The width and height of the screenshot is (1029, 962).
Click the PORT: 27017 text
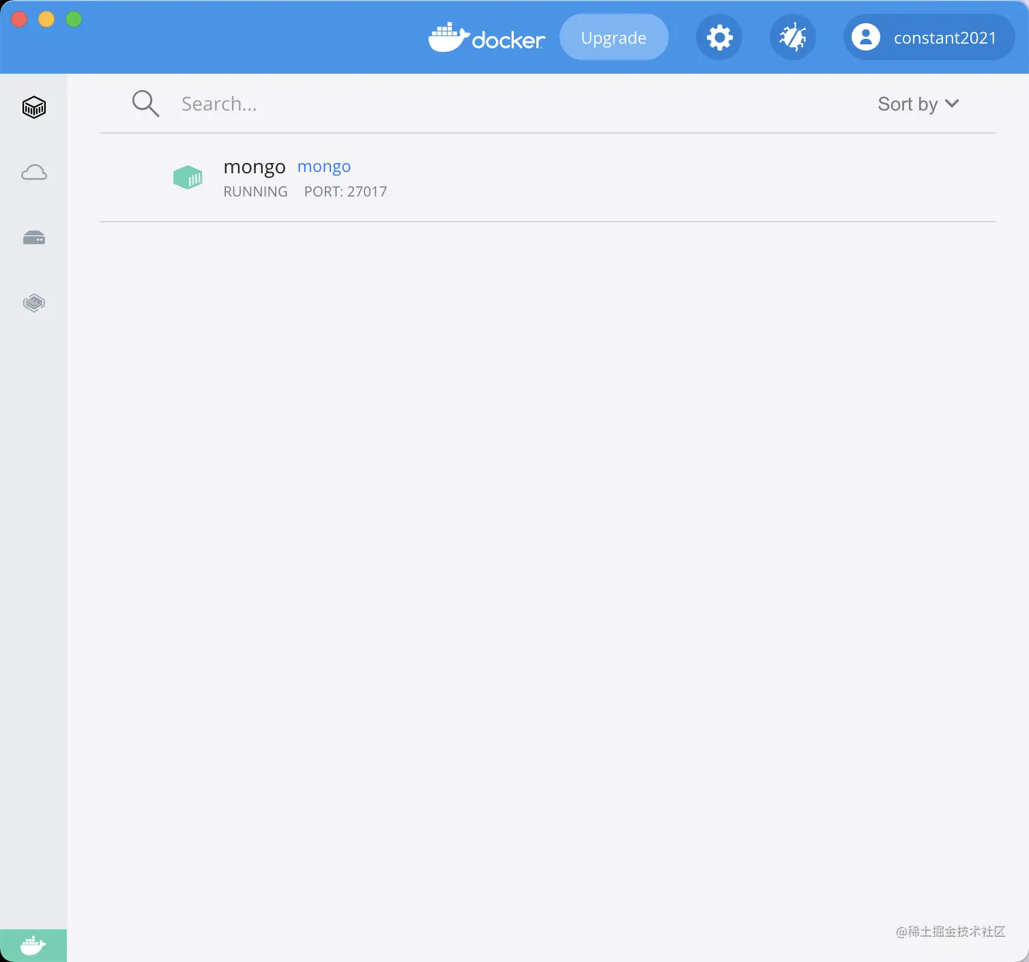345,192
